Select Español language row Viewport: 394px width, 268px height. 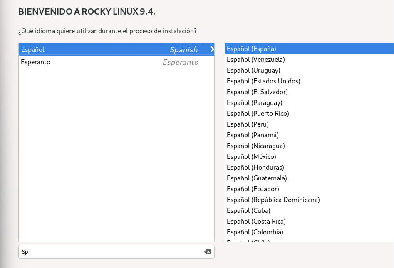[x=116, y=49]
